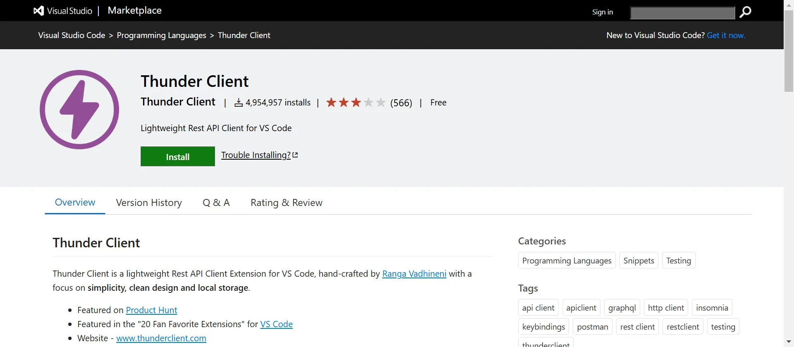
Task: Click the search magnifier icon
Action: tap(745, 12)
